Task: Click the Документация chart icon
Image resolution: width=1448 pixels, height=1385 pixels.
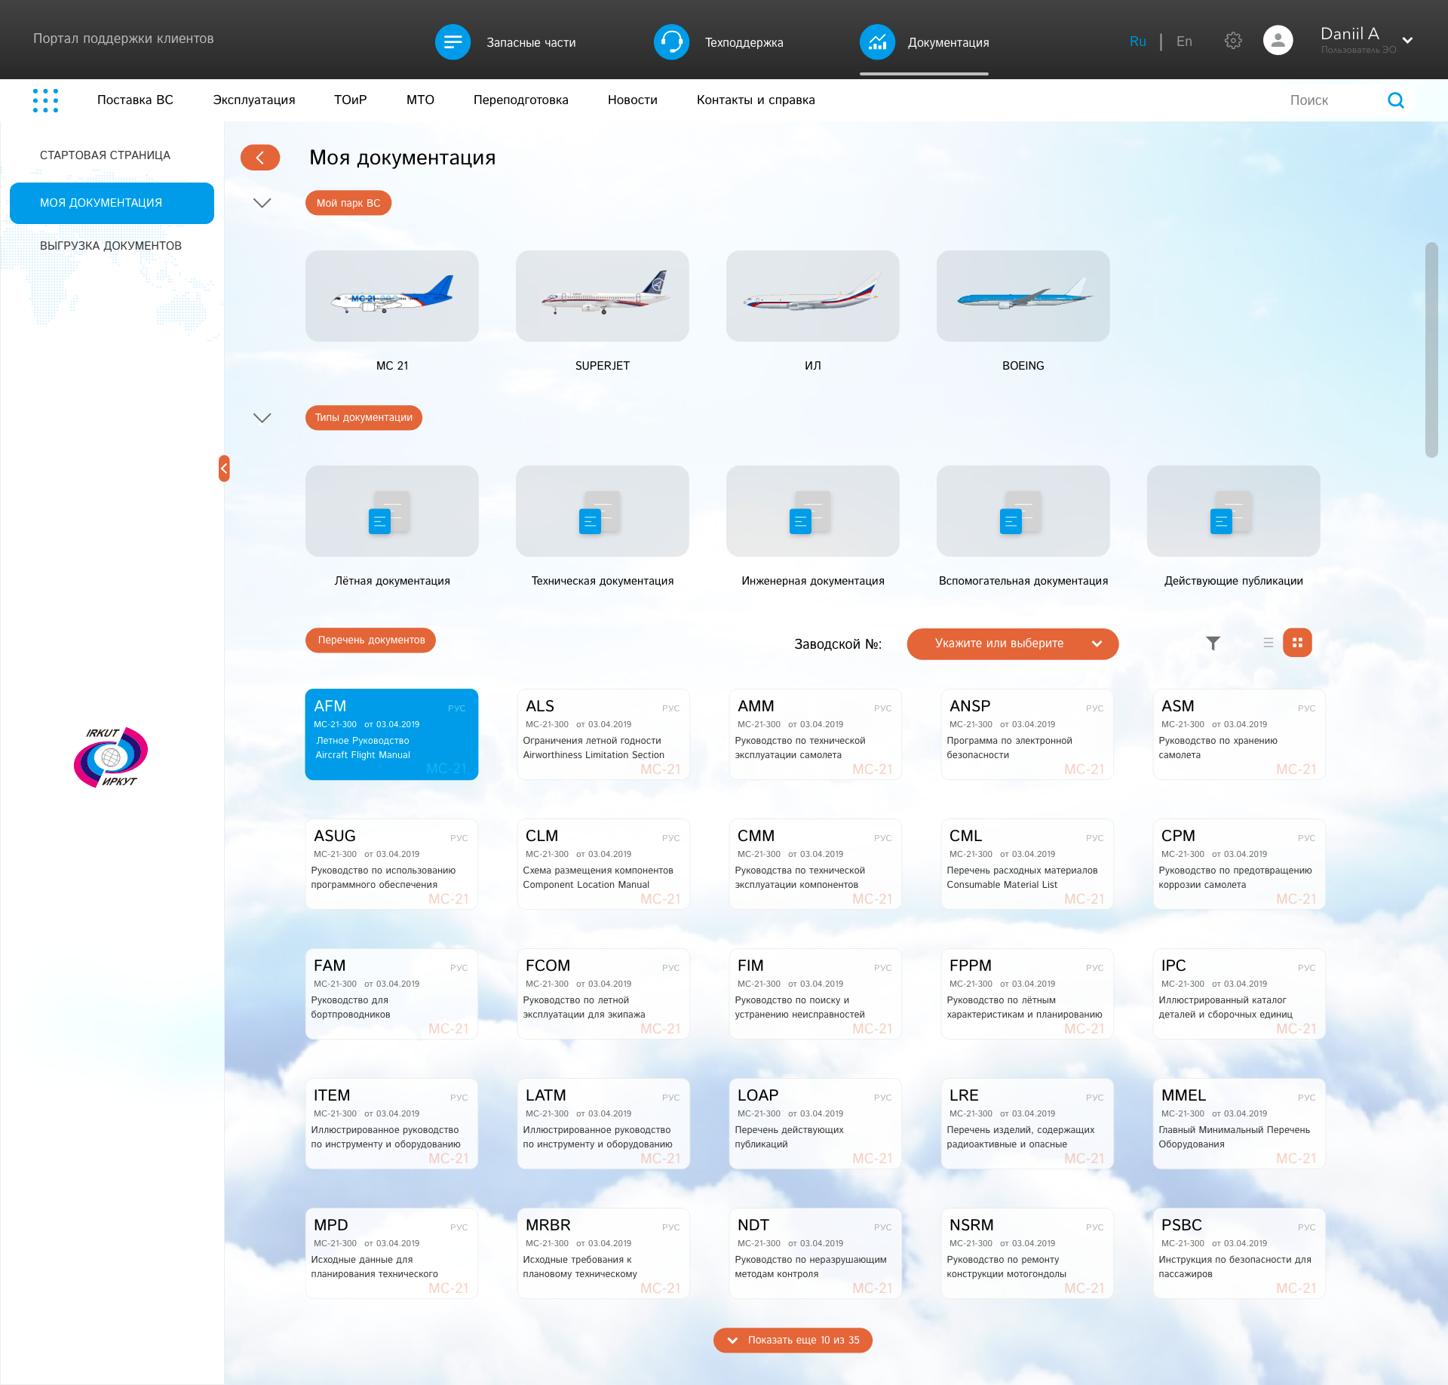Action: click(x=877, y=42)
